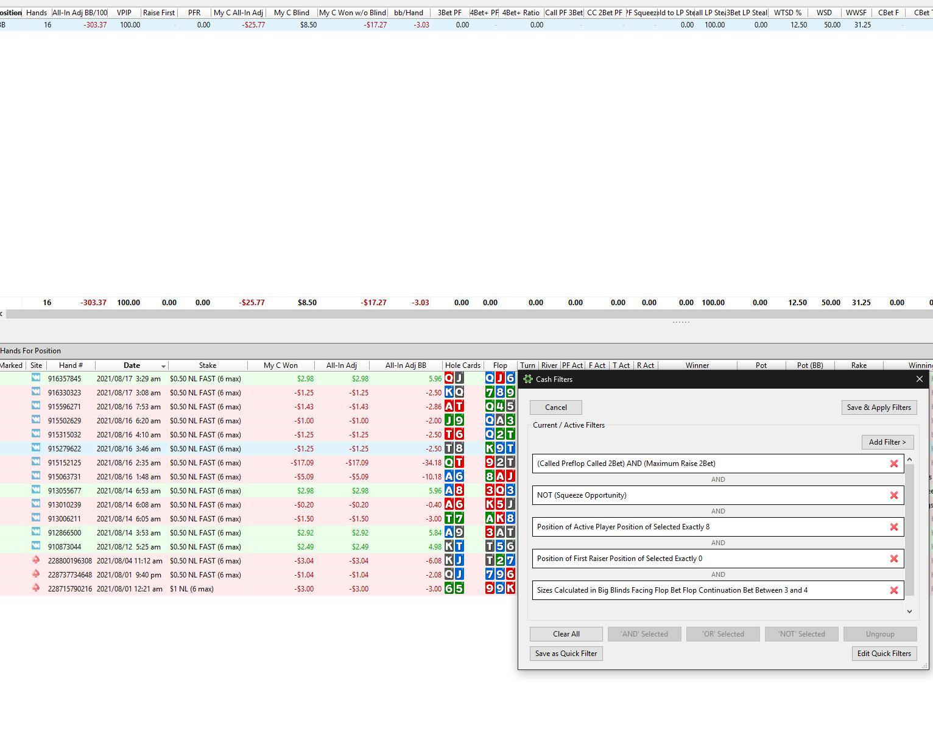933x734 pixels.
Task: Click the Q J 6 flop cards in hand 916357845
Action: 500,378
